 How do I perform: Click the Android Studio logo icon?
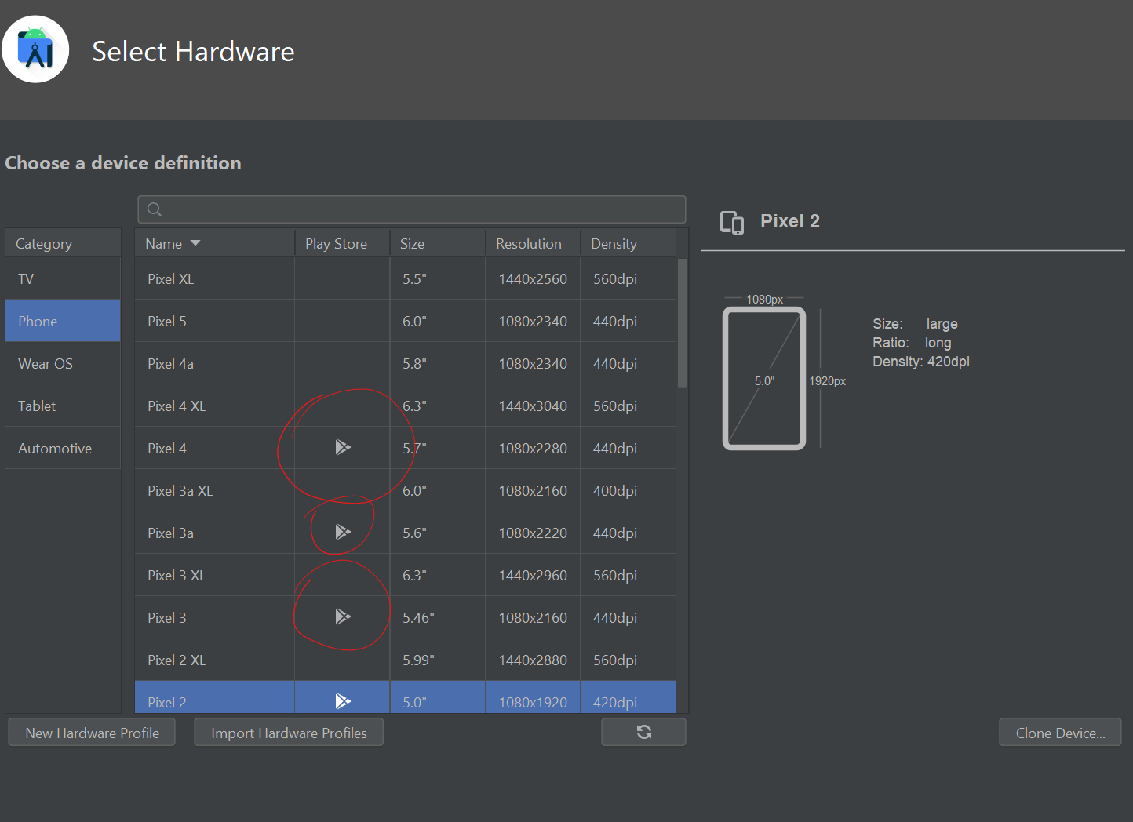(35, 49)
